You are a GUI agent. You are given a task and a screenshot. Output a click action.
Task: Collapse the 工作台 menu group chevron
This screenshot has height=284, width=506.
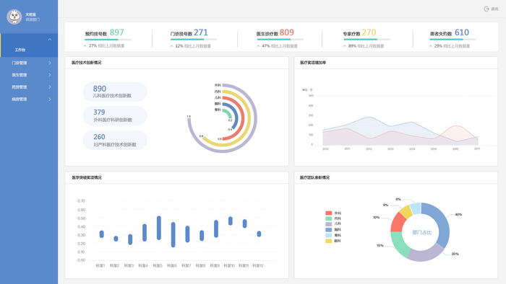(x=50, y=39)
